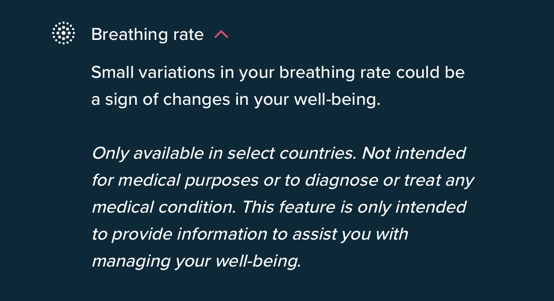Click the line starting 'for medical purposes or to diagnose'
554x301 pixels.
283,180
